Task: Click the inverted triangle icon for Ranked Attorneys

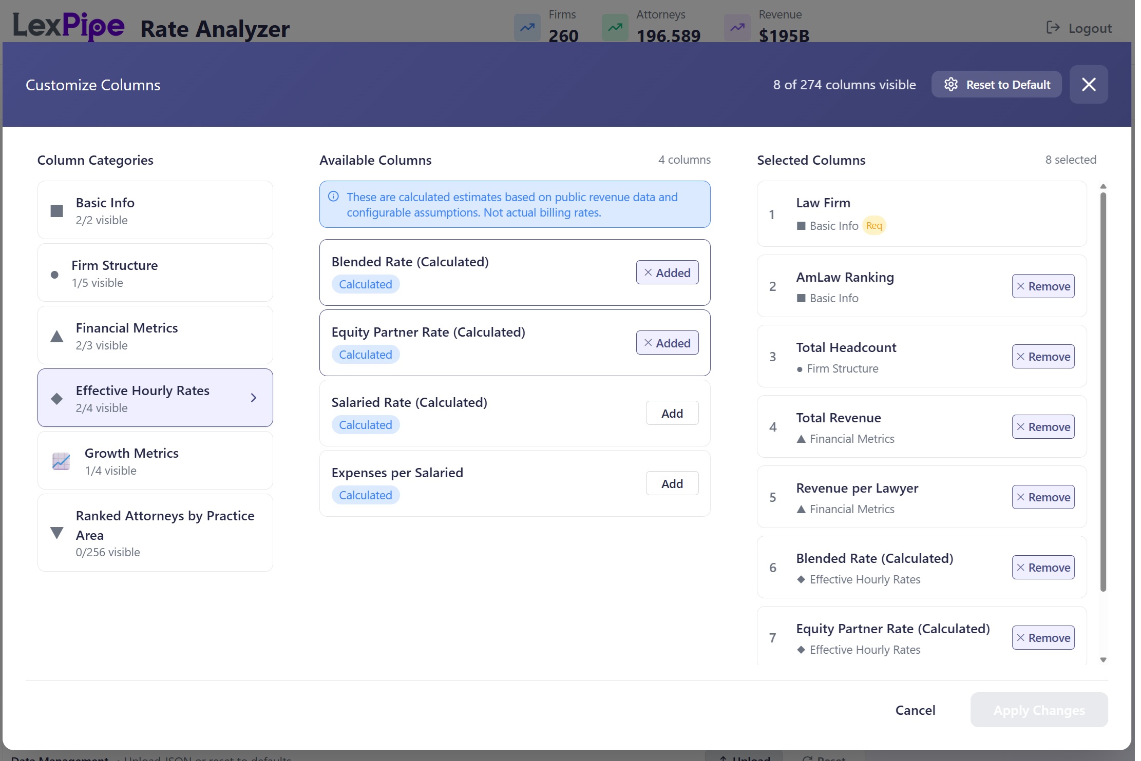Action: pyautogui.click(x=57, y=533)
